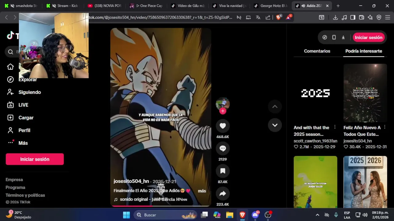This screenshot has width=394, height=221.
Task: Click the home icon in sidebar
Action: point(10,67)
